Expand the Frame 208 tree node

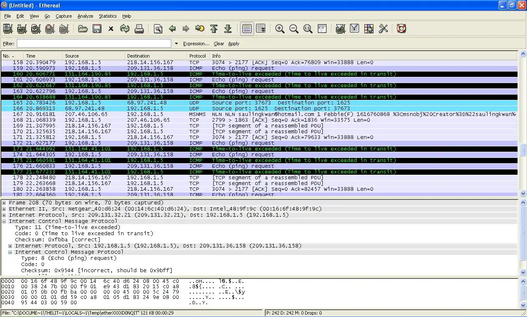(x=4, y=203)
